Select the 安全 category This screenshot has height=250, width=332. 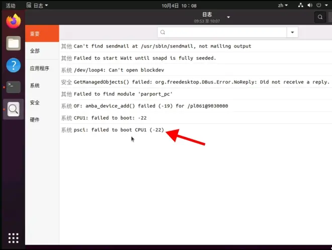click(x=42, y=103)
